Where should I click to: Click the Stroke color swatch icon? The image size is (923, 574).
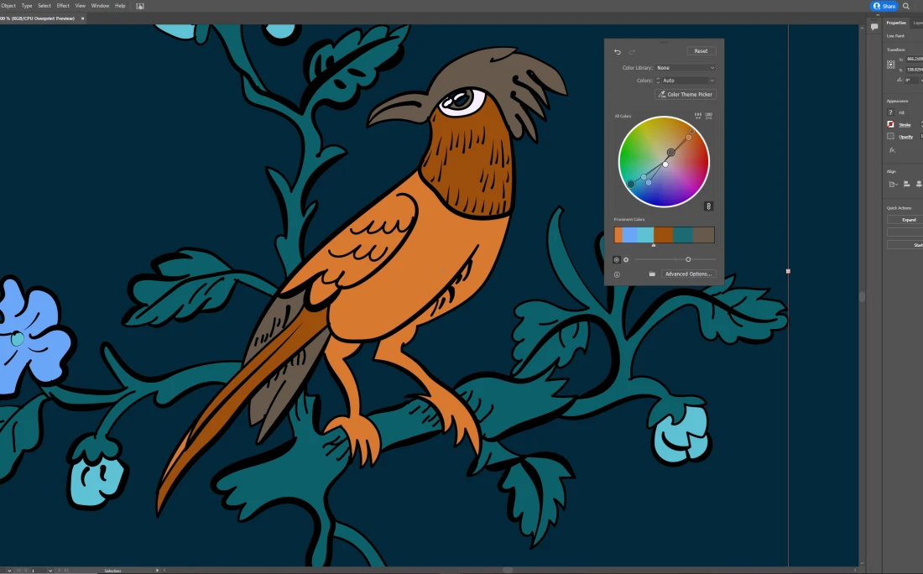coord(891,124)
